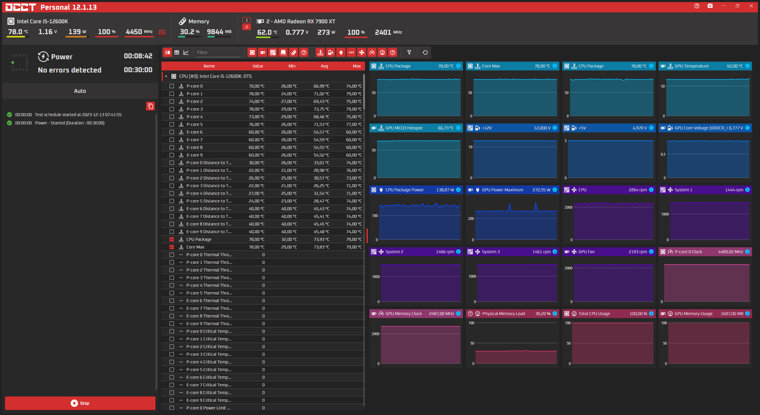Toggle the motherboard sensor filter
Screen dimensions: 760x415
pyautogui.click(x=273, y=52)
